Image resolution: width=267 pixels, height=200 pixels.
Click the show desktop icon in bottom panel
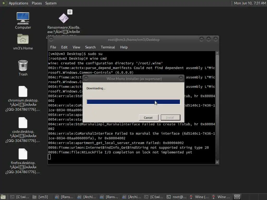[x=3, y=197]
